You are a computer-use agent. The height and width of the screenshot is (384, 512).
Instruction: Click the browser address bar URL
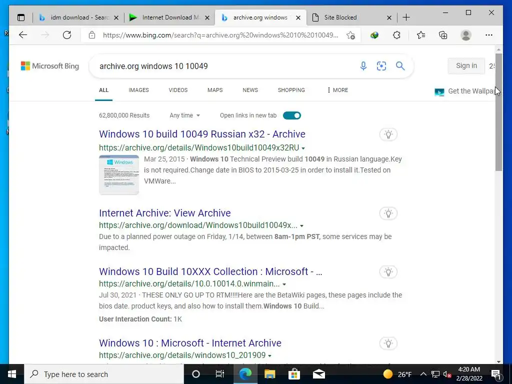point(220,35)
